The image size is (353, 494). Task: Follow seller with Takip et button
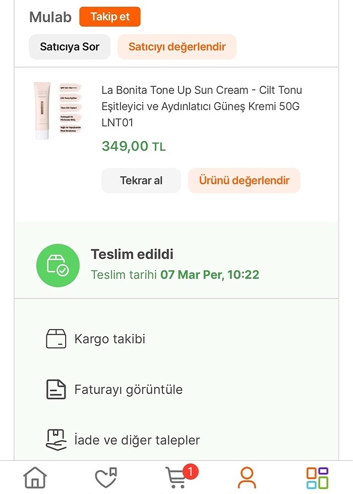coord(110,17)
